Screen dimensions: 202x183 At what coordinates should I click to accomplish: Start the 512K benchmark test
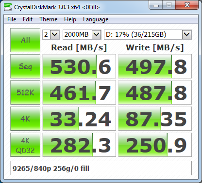[x=25, y=92]
